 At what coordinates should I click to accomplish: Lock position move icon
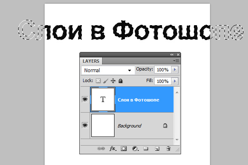pos(113,81)
